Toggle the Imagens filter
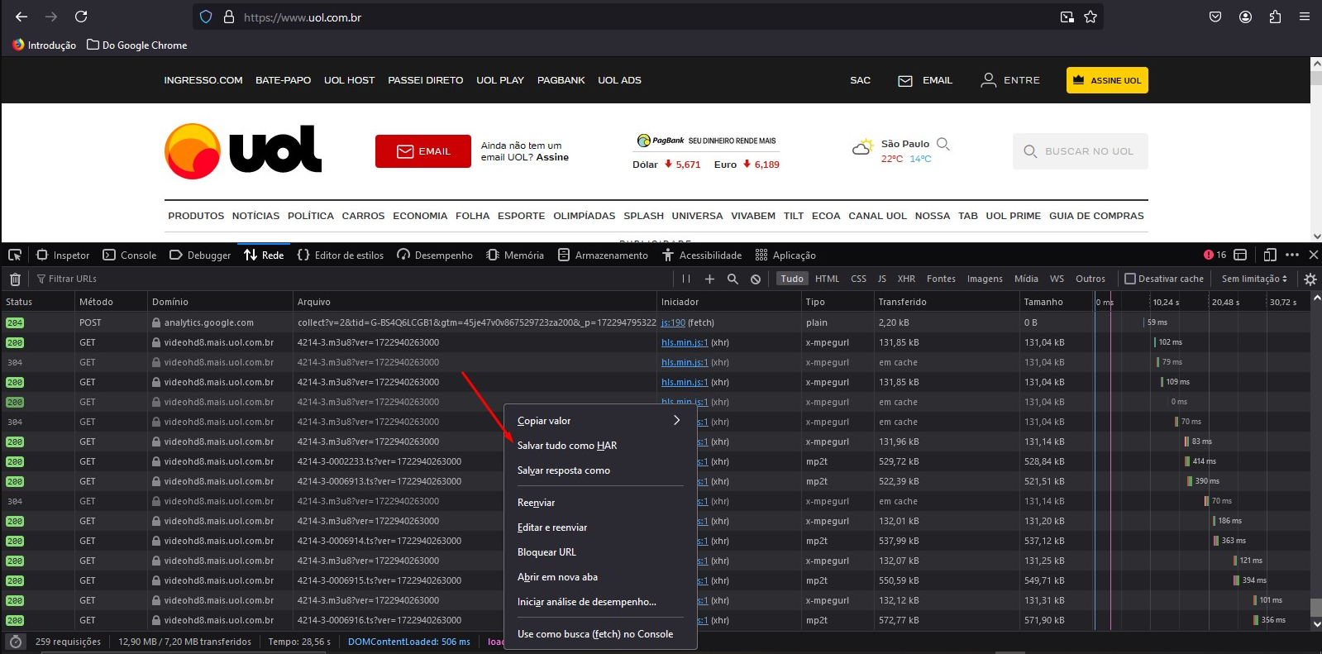Image resolution: width=1322 pixels, height=654 pixels. point(985,279)
